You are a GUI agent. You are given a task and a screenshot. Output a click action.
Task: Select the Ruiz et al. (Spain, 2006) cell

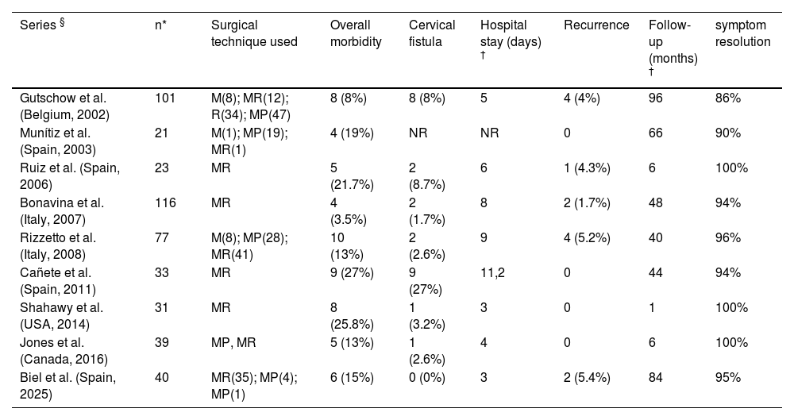(69, 175)
